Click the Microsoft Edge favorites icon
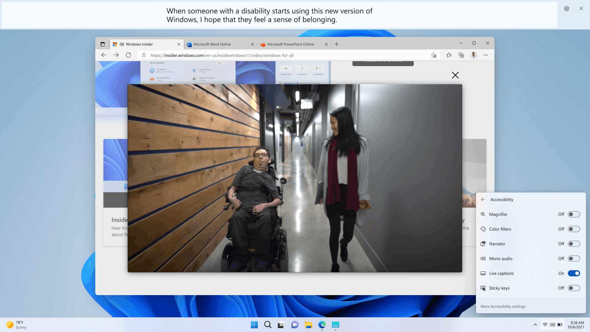This screenshot has width=590, height=332. tap(449, 55)
